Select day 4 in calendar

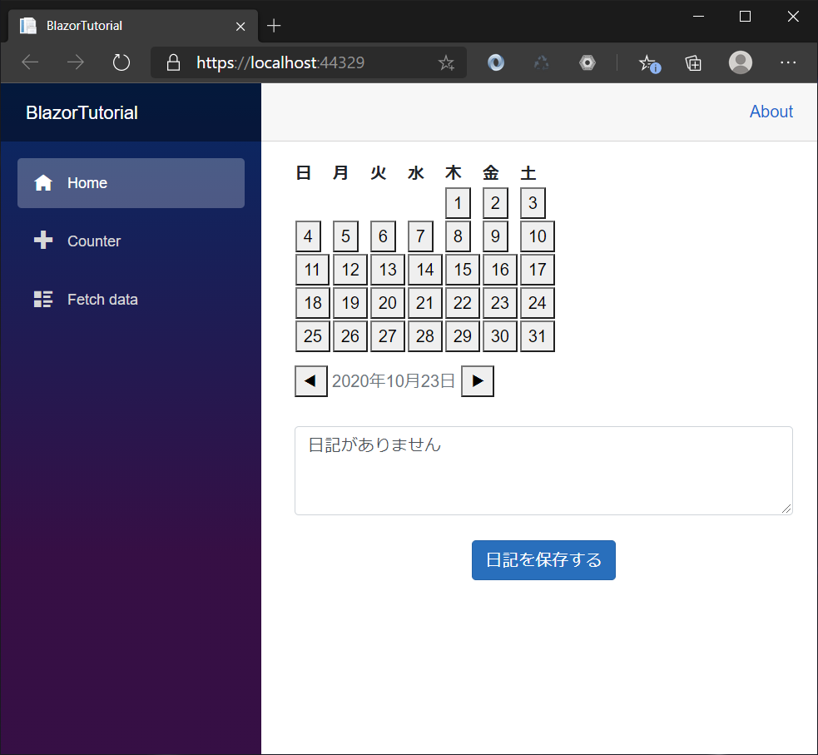tap(309, 236)
